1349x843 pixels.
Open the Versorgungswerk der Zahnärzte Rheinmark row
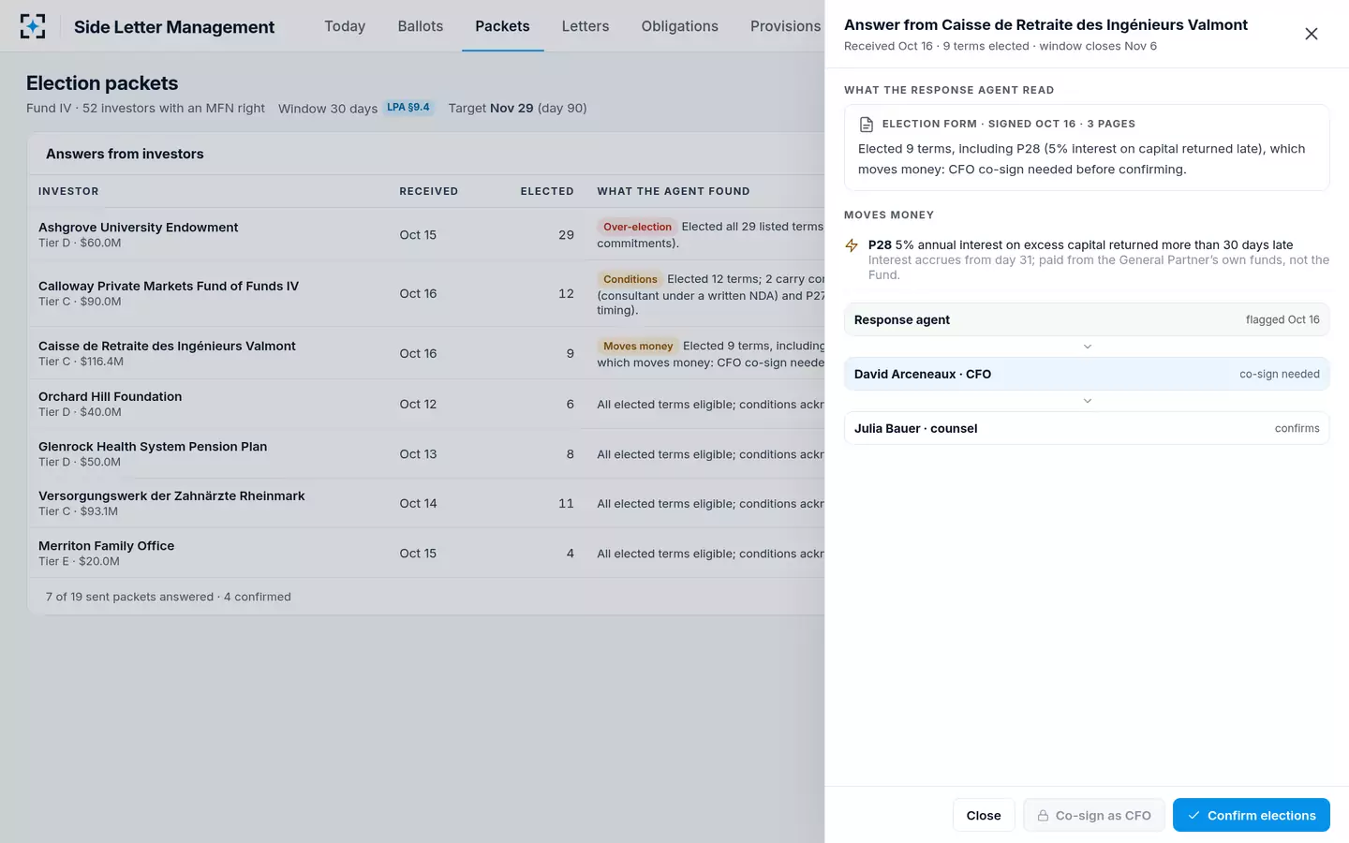(x=426, y=503)
